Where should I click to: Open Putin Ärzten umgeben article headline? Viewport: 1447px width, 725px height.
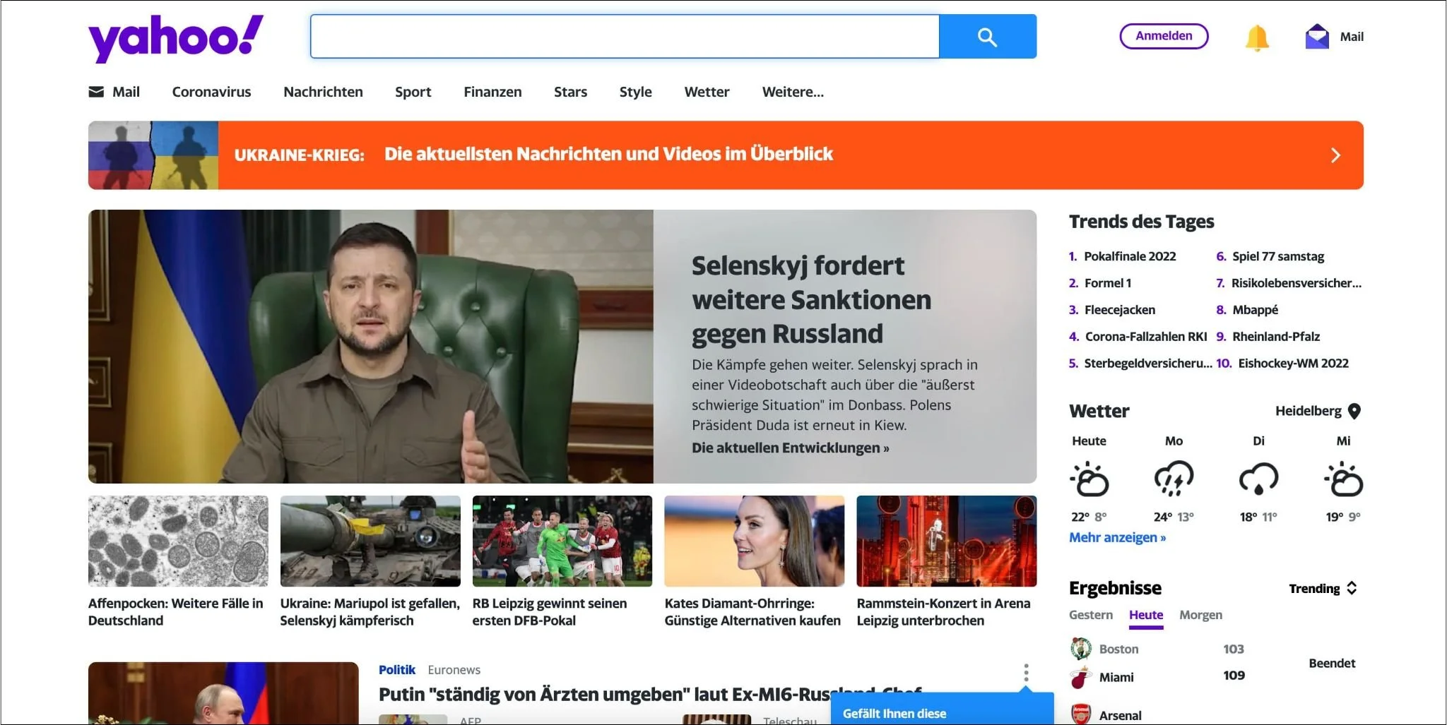pyautogui.click(x=650, y=695)
